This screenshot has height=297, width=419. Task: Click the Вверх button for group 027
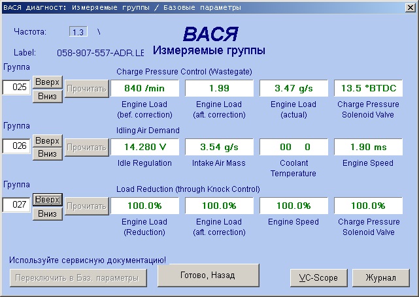pyautogui.click(x=48, y=200)
